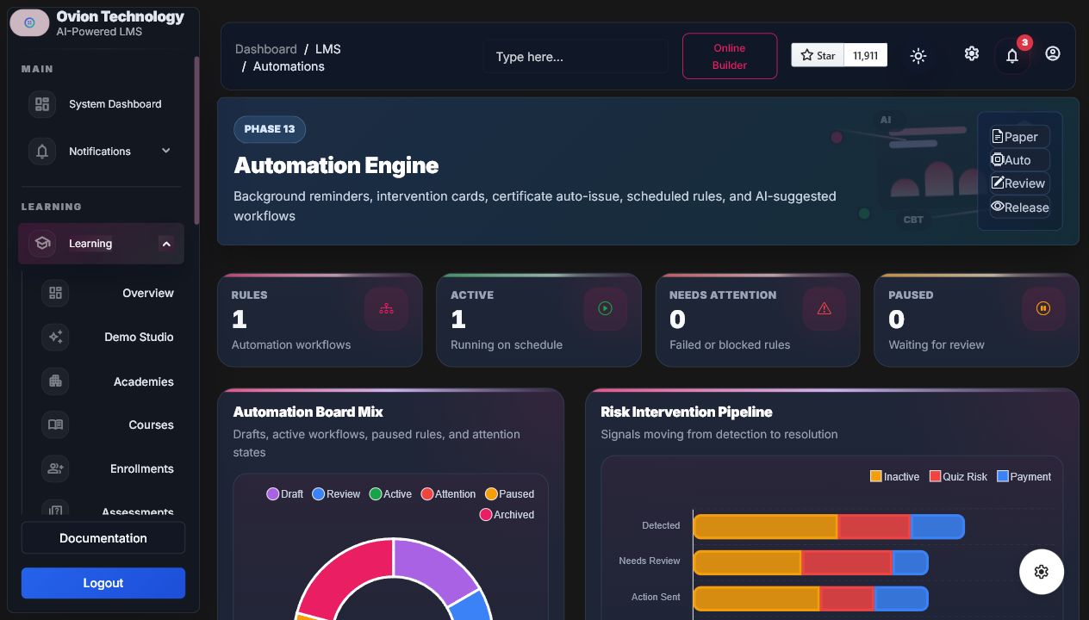1089x620 pixels.
Task: Click the Learning graduation cap icon
Action: tap(41, 244)
